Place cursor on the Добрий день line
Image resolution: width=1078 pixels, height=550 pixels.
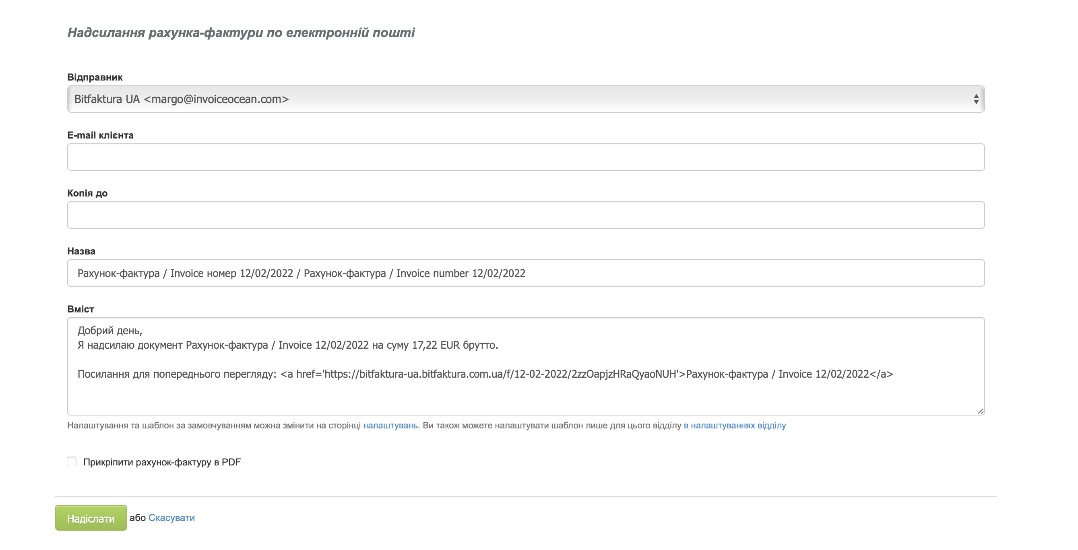[110, 331]
